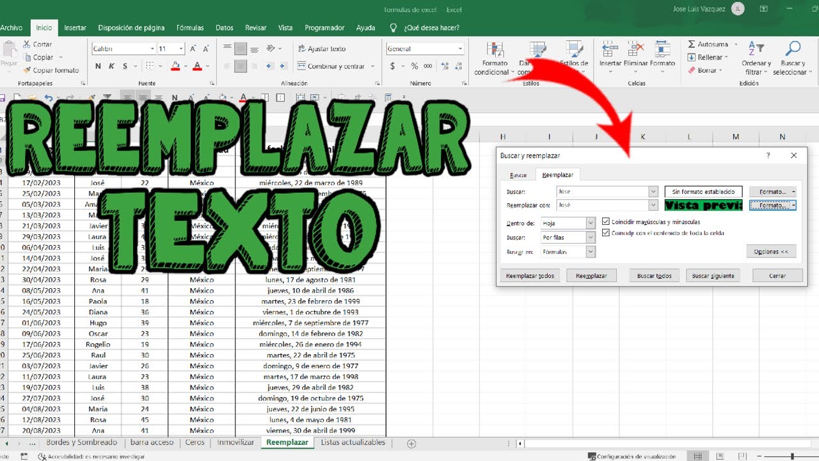Click the Autosuma sigma icon
The height and width of the screenshot is (461, 819).
(x=692, y=44)
